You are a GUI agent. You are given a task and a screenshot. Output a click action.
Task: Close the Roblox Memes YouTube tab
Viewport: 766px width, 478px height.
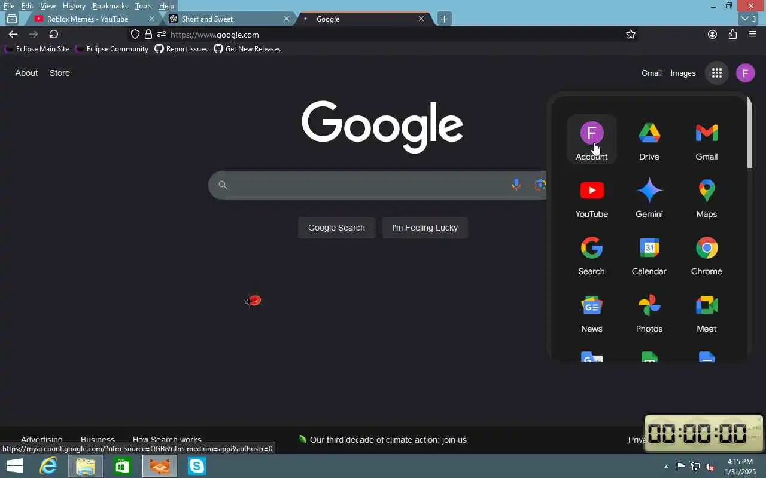coord(151,19)
